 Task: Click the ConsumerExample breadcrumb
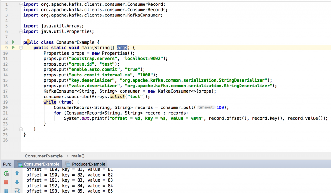point(44,156)
